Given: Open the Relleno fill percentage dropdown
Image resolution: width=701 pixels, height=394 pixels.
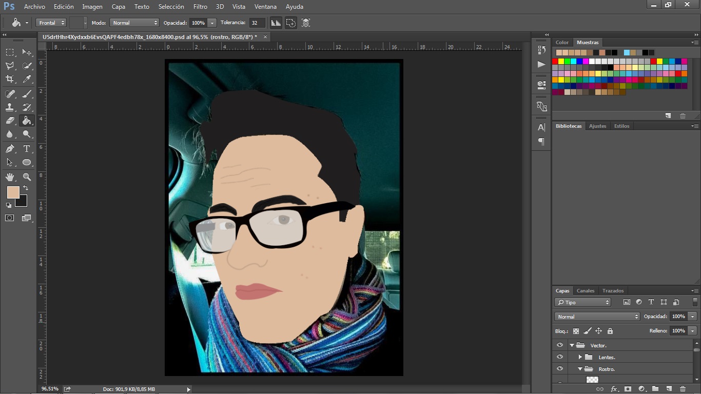Looking at the screenshot, I should 693,331.
